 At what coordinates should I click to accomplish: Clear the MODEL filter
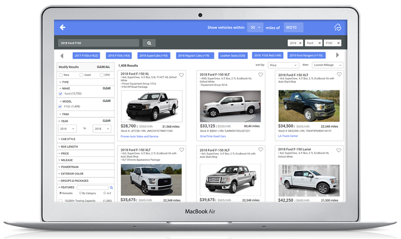[106, 101]
